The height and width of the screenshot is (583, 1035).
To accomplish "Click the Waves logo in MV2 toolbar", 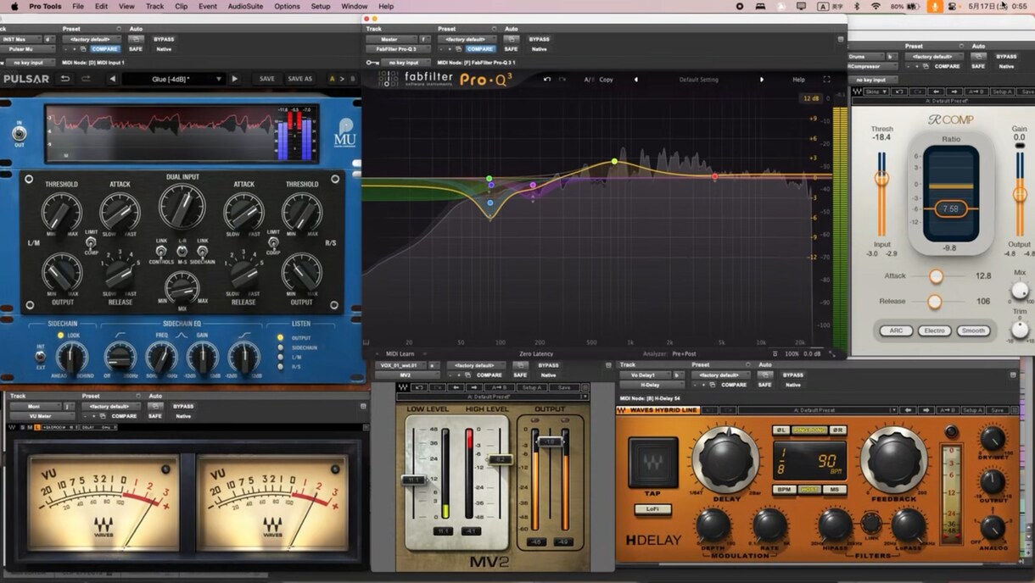I will click(403, 387).
